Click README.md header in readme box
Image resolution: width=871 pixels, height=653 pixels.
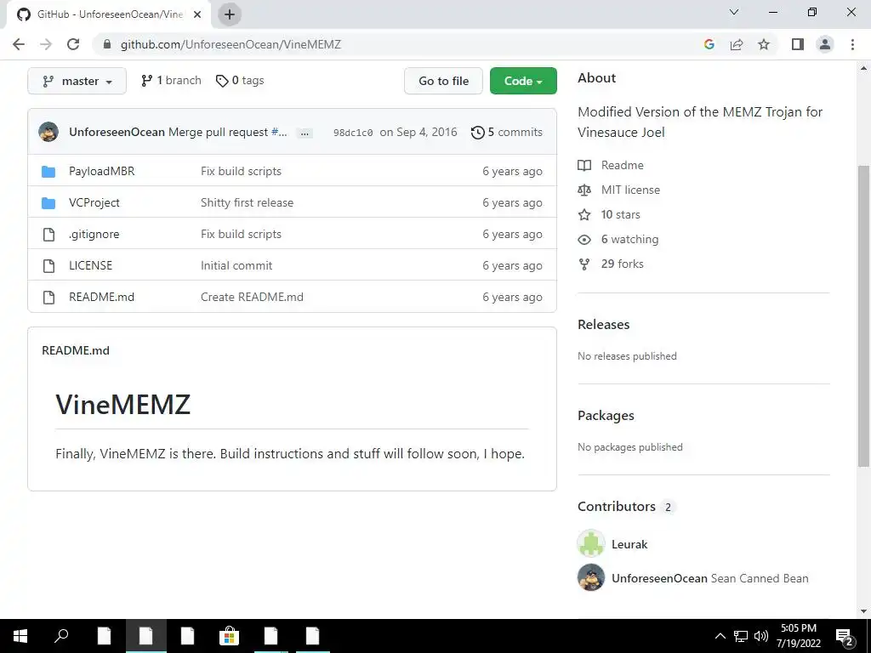[x=76, y=350]
